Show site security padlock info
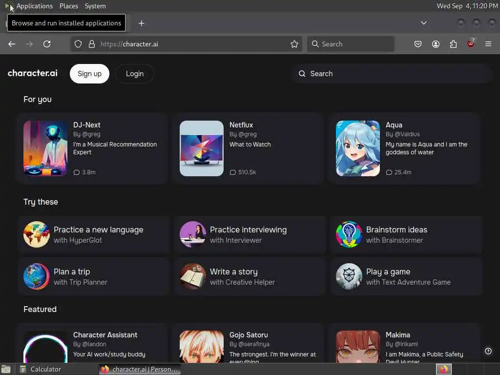The height and width of the screenshot is (375, 500). tap(92, 44)
